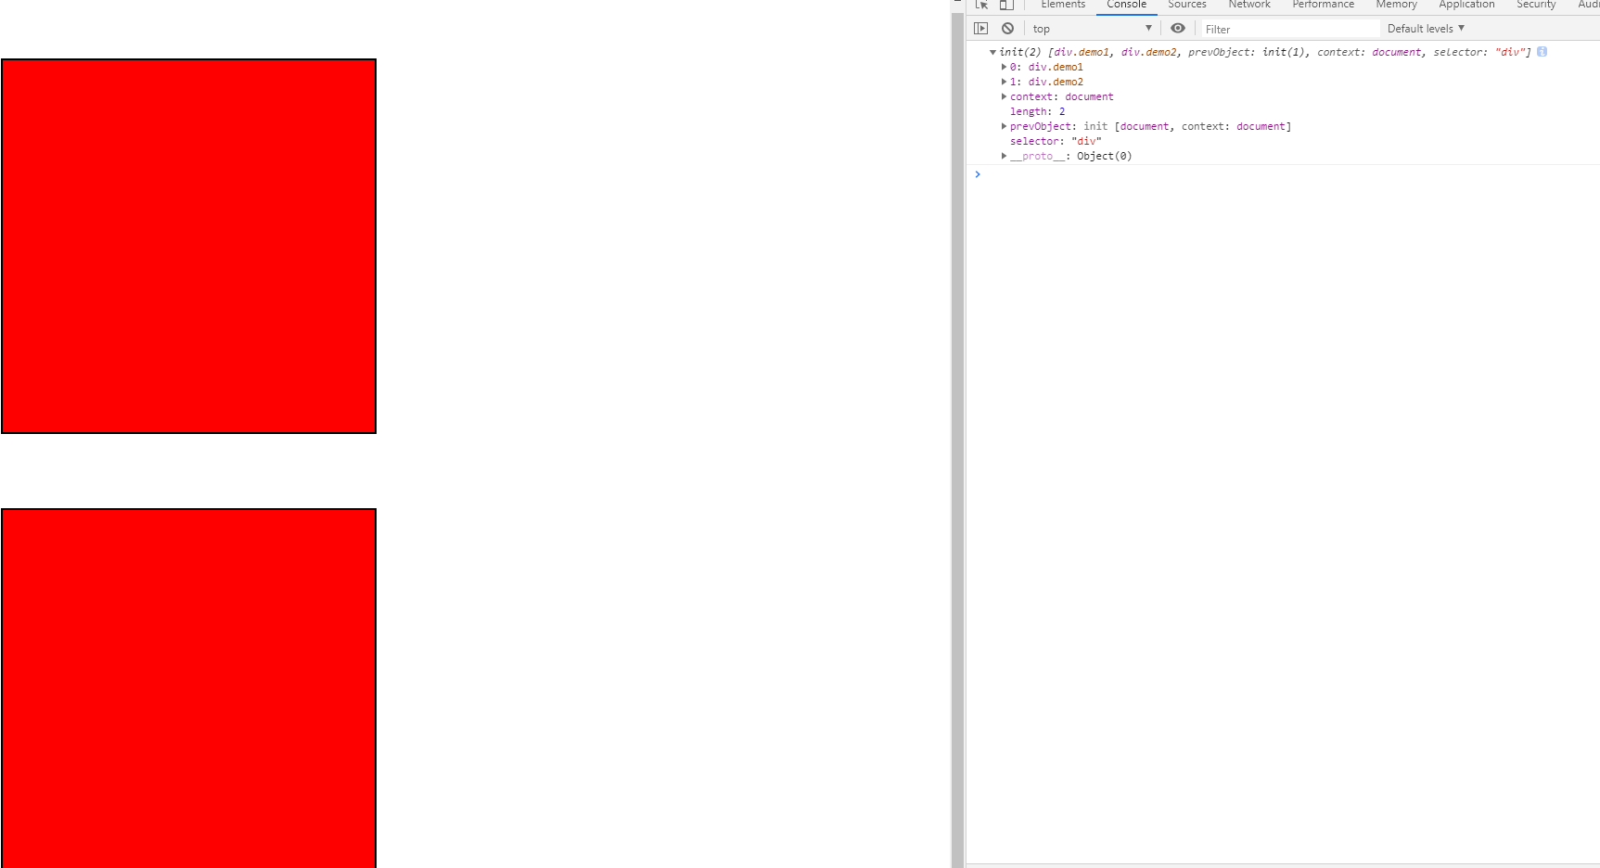Expand the 1: div.demo2 entry
The height and width of the screenshot is (868, 1600).
(1004, 82)
